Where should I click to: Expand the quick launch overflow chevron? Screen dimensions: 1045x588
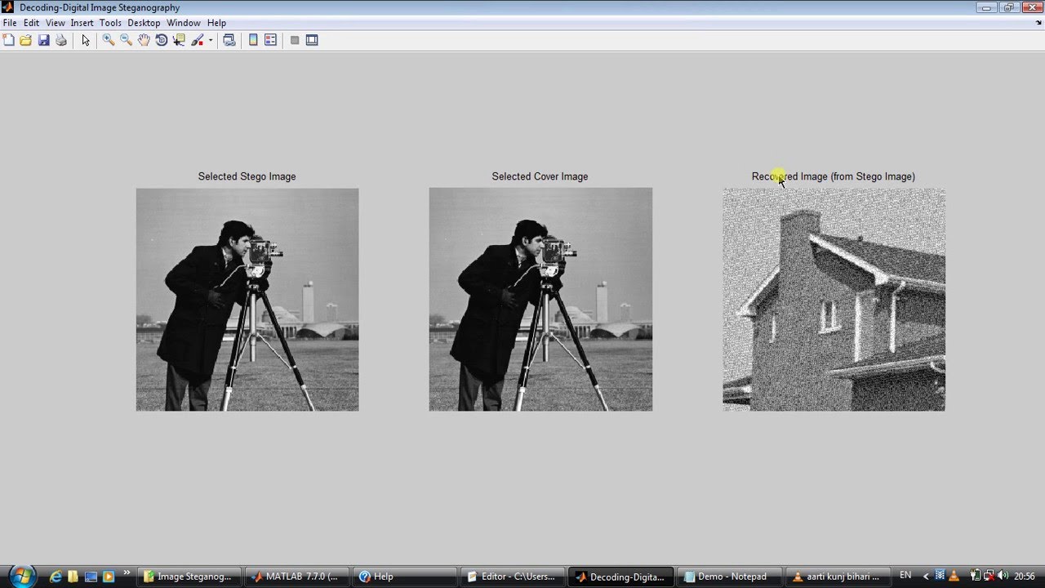click(127, 573)
